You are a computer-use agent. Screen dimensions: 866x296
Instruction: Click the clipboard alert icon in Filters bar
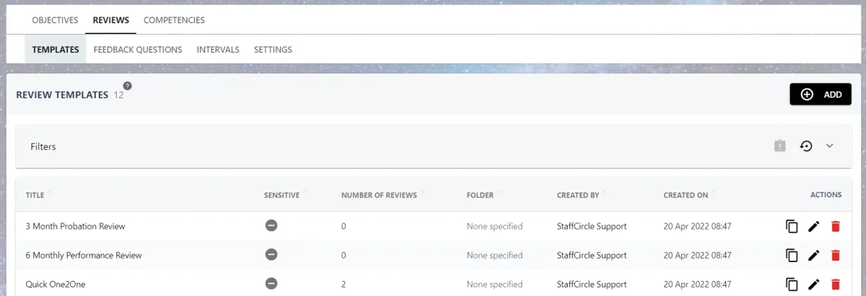[x=779, y=146]
